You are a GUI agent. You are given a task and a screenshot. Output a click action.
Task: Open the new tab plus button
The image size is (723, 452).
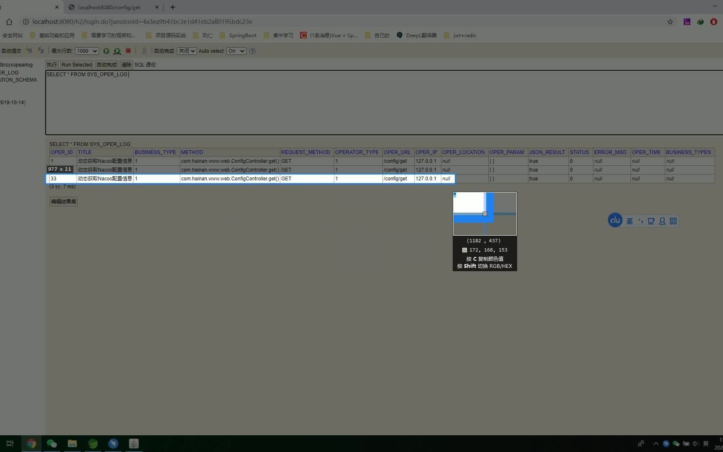(173, 7)
